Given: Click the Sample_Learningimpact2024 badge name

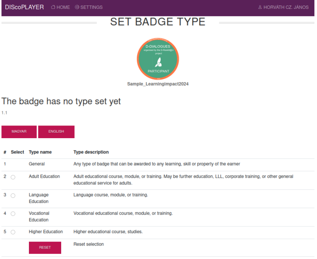Looking at the screenshot, I should [158, 84].
